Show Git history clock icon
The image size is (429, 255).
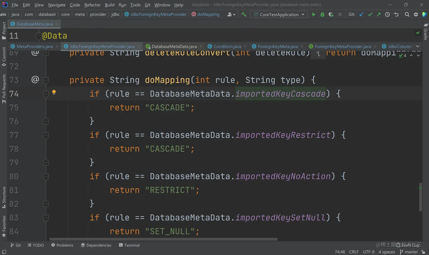[387, 14]
